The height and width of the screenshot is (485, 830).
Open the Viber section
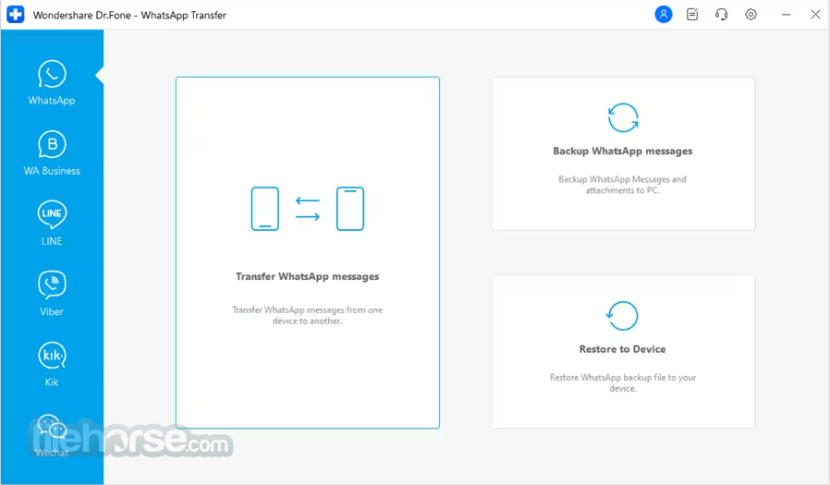(52, 294)
